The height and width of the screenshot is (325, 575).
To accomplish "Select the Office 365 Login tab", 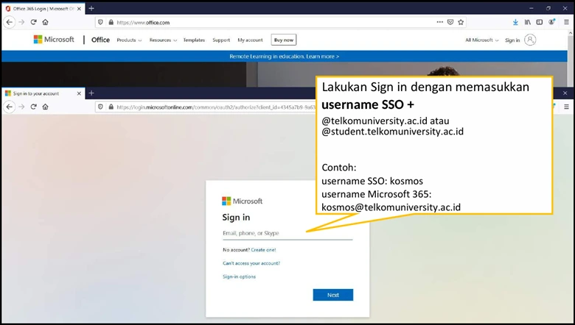I will [43, 9].
